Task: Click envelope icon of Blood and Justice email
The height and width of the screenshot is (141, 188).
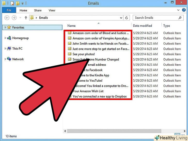Action: click(x=69, y=33)
